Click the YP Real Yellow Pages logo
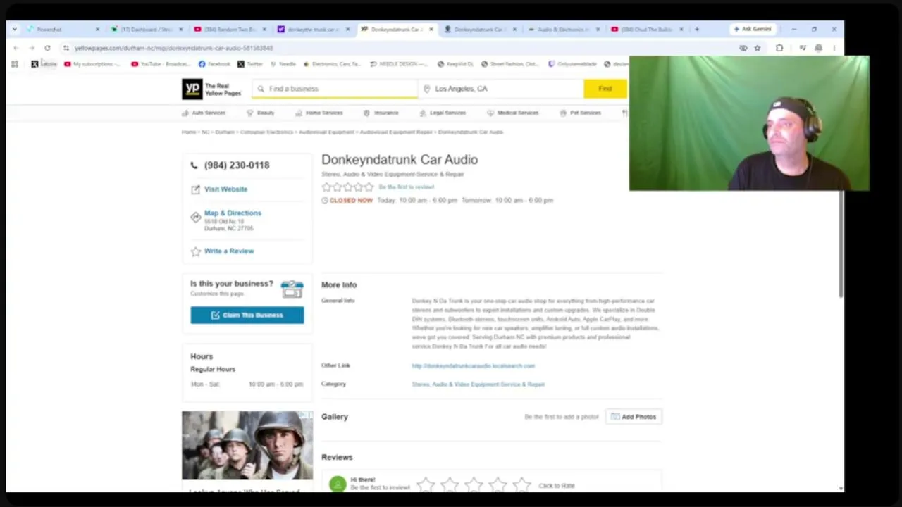902x507 pixels. coord(212,89)
